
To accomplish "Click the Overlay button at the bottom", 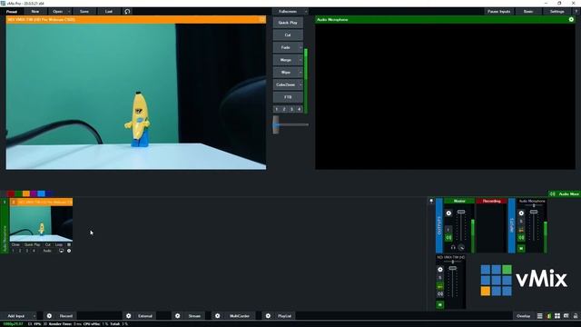I will (x=524, y=316).
